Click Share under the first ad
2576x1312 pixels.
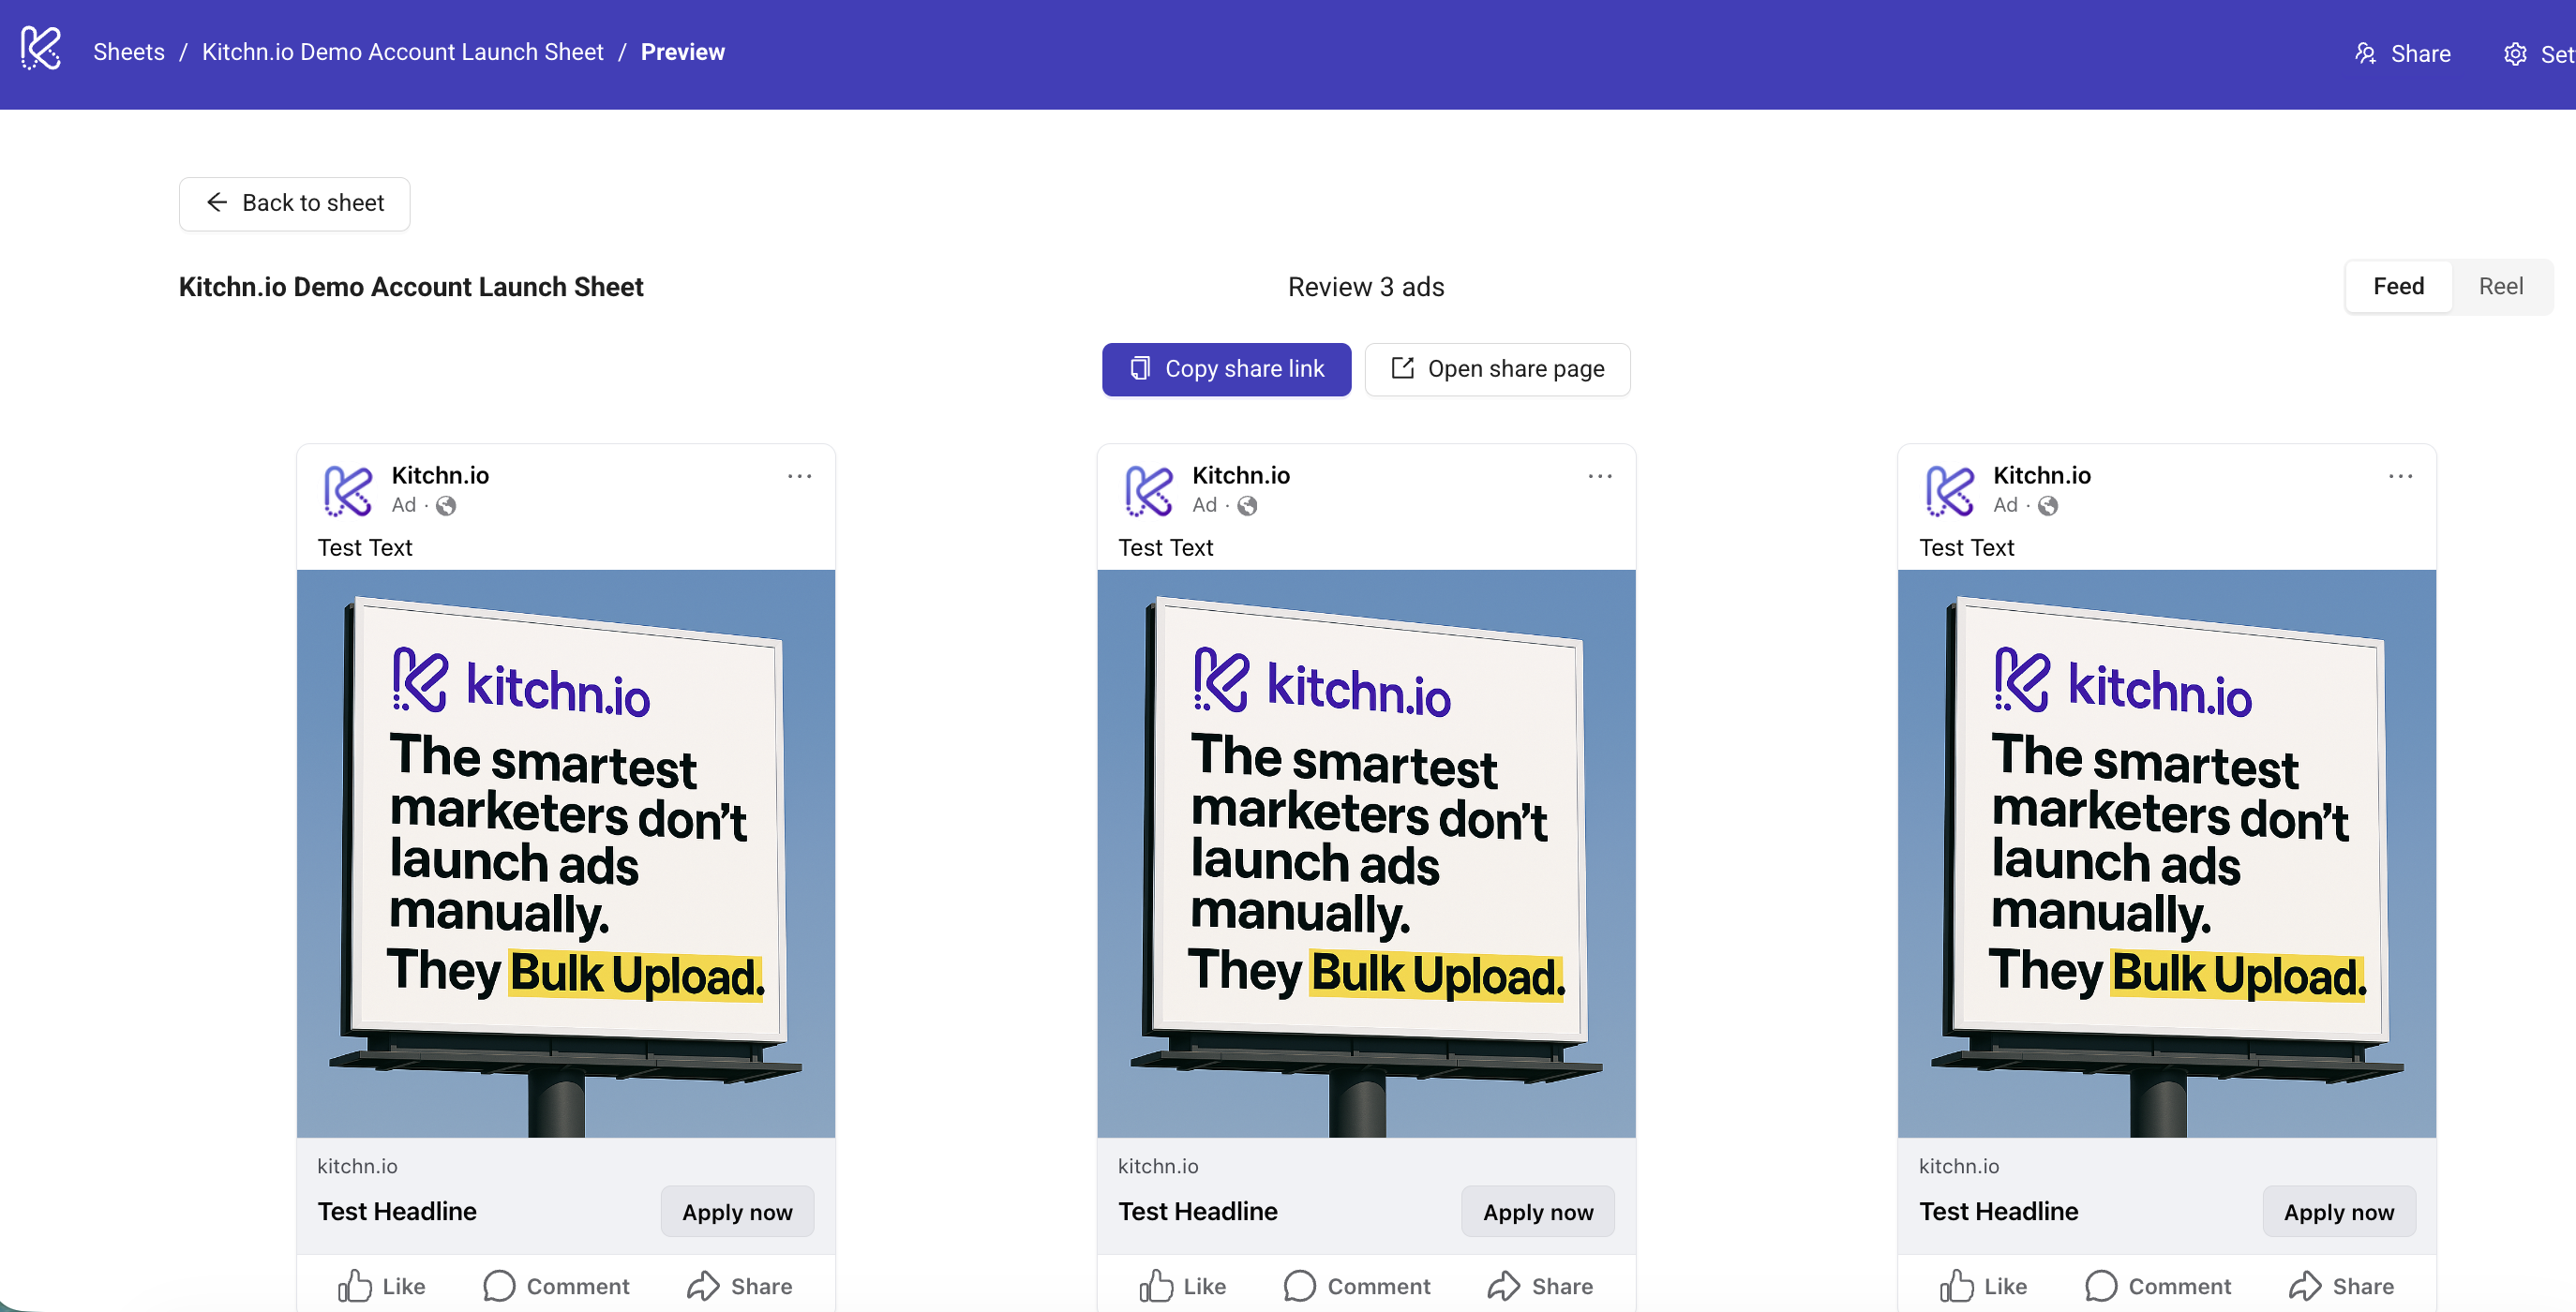(740, 1286)
